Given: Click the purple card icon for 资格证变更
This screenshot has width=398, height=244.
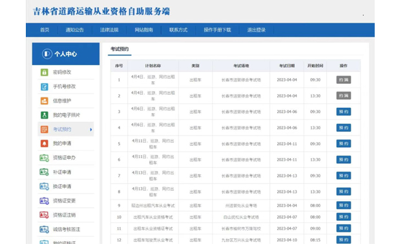Looking at the screenshot, I should [x=44, y=201].
